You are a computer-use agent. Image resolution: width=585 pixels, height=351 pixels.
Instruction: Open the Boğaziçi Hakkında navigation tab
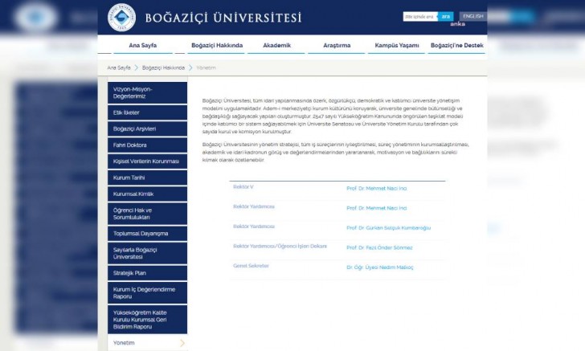[x=216, y=46]
